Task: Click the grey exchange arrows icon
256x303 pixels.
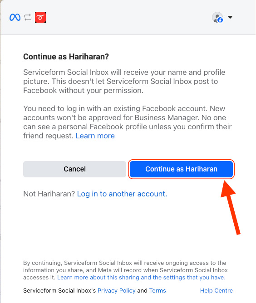Action: pos(28,17)
